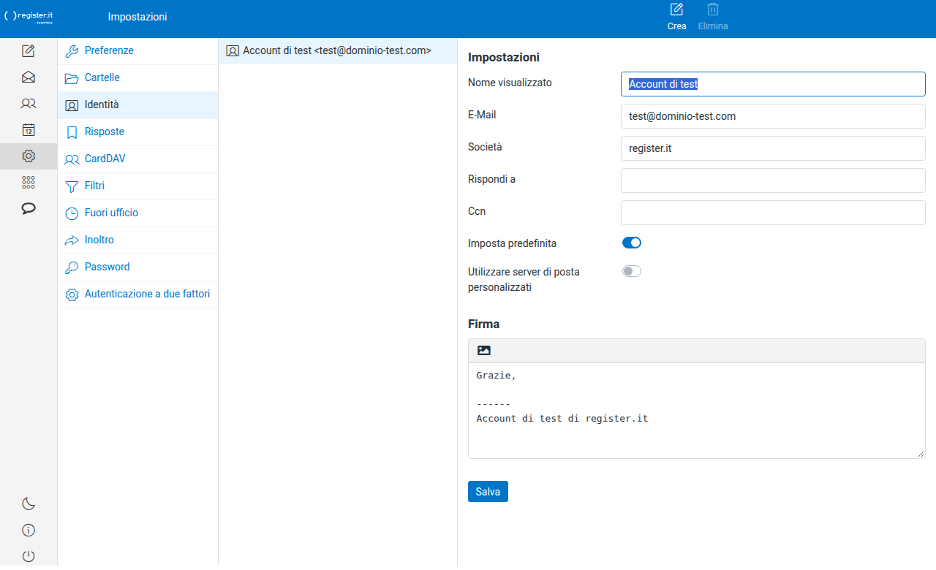Click the Nome visualizzato input field

(773, 84)
